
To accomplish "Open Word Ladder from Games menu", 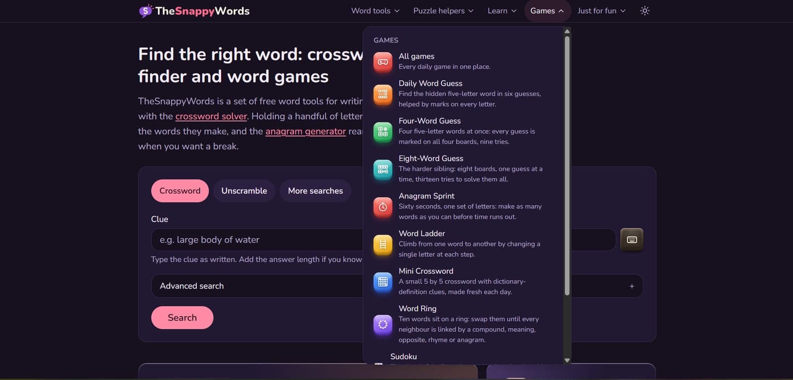I will pos(463,244).
